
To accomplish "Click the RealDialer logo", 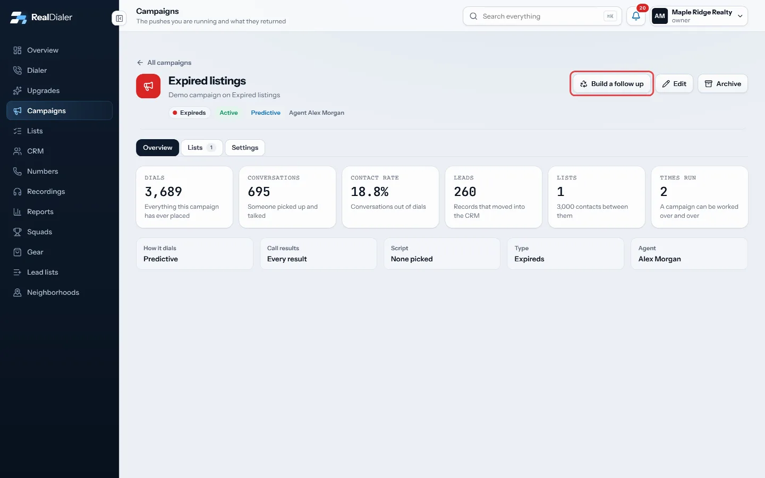I will pyautogui.click(x=41, y=18).
